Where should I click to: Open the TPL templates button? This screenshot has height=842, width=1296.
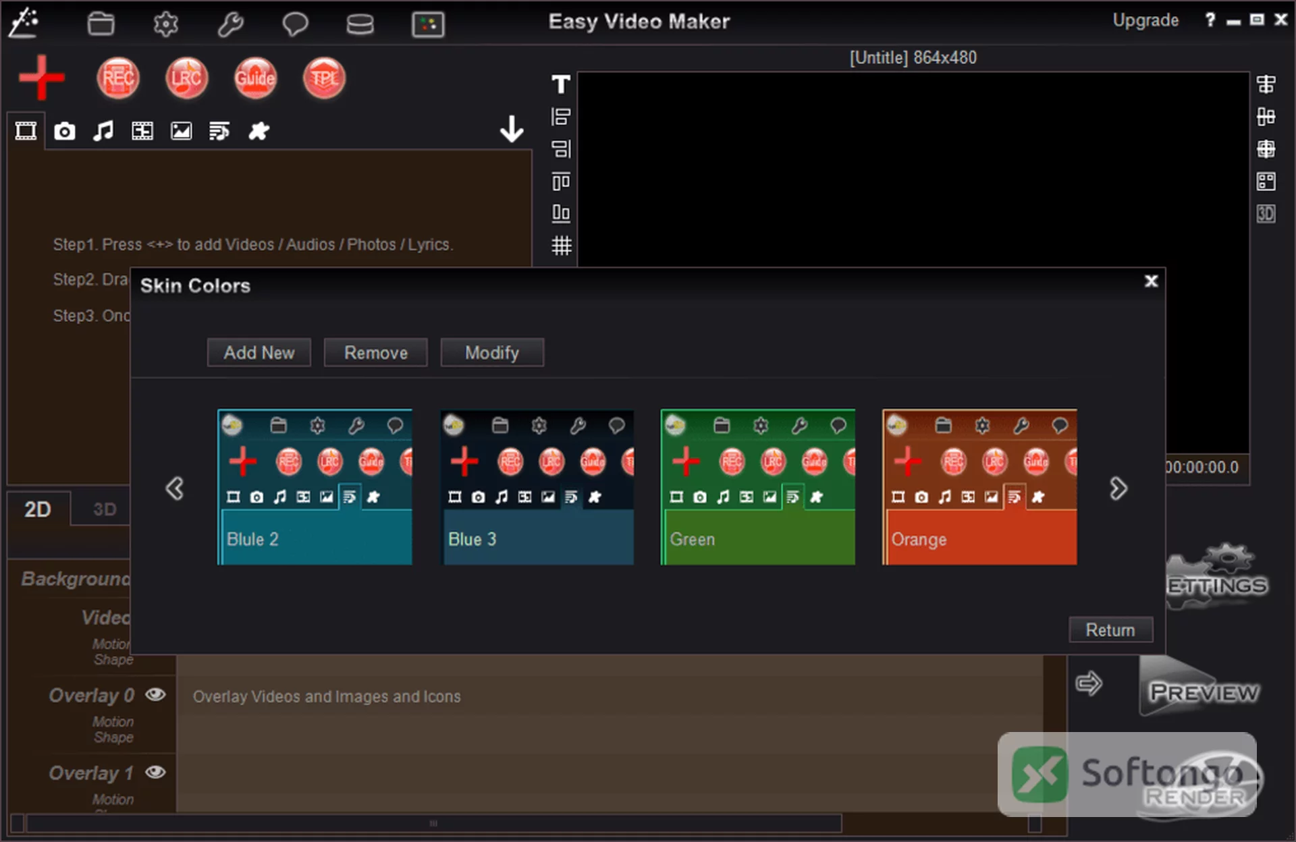[x=324, y=78]
